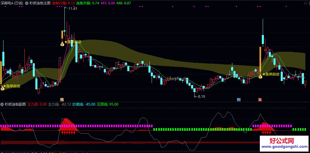Click the 11.41 high price label

tap(73, 8)
